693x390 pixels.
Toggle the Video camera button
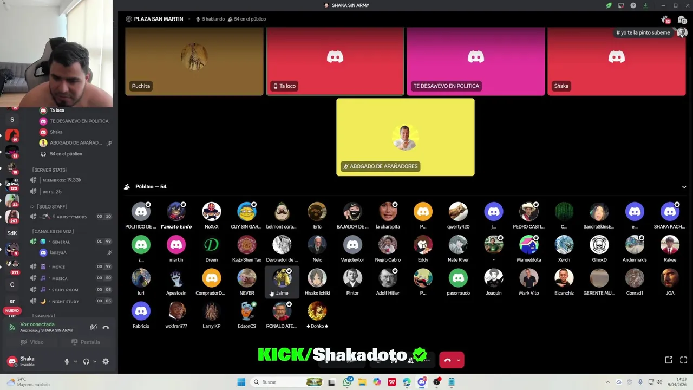(32, 342)
